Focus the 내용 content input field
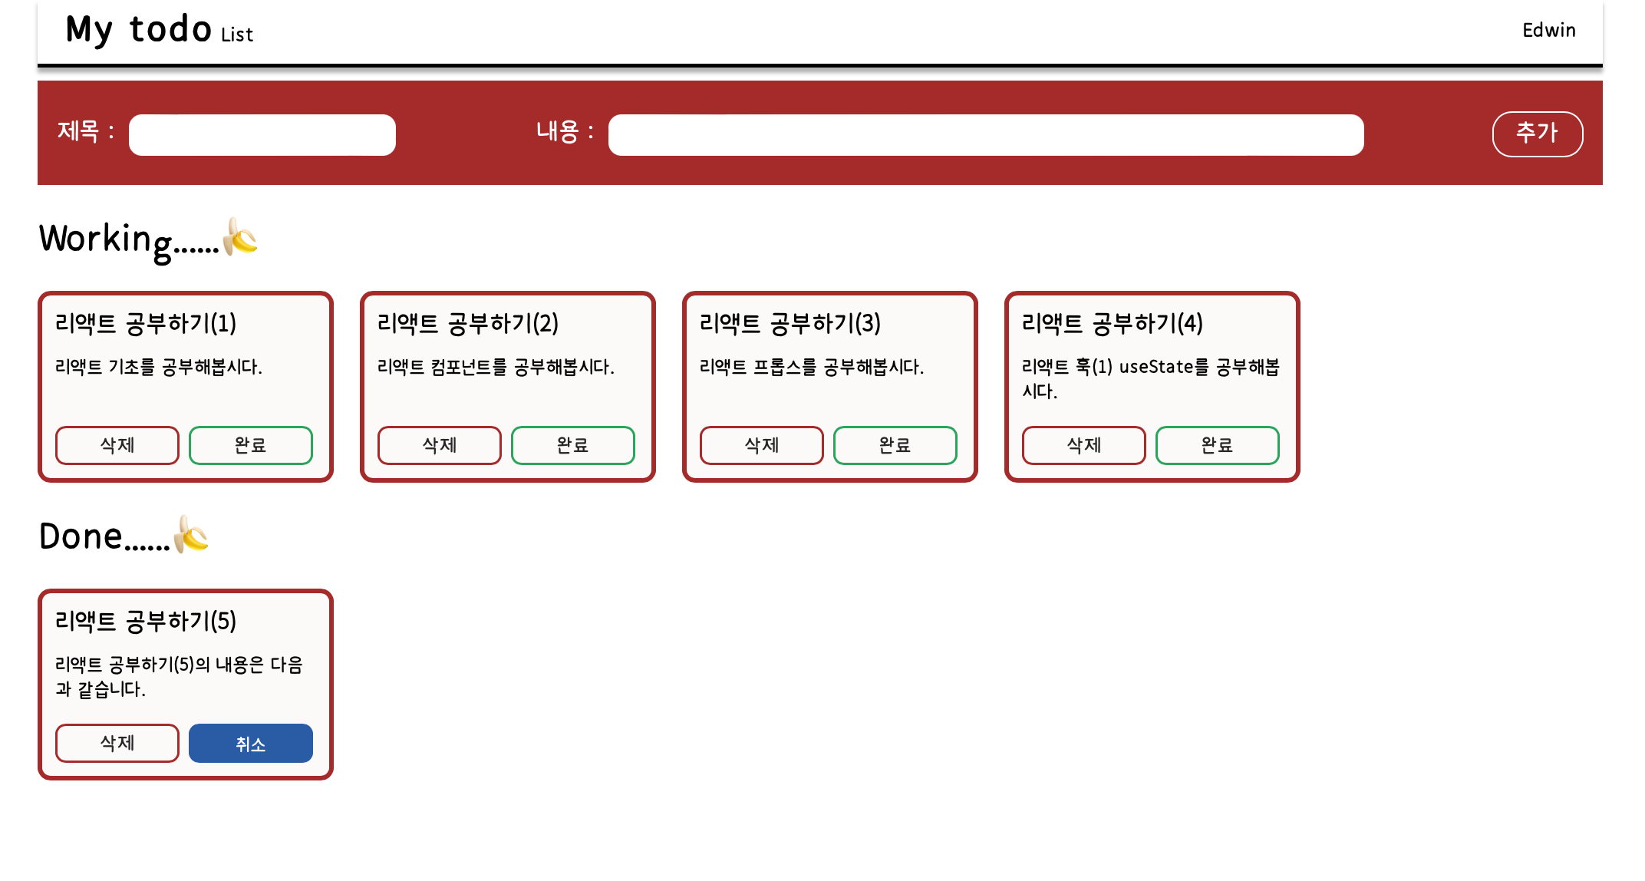 coord(986,135)
